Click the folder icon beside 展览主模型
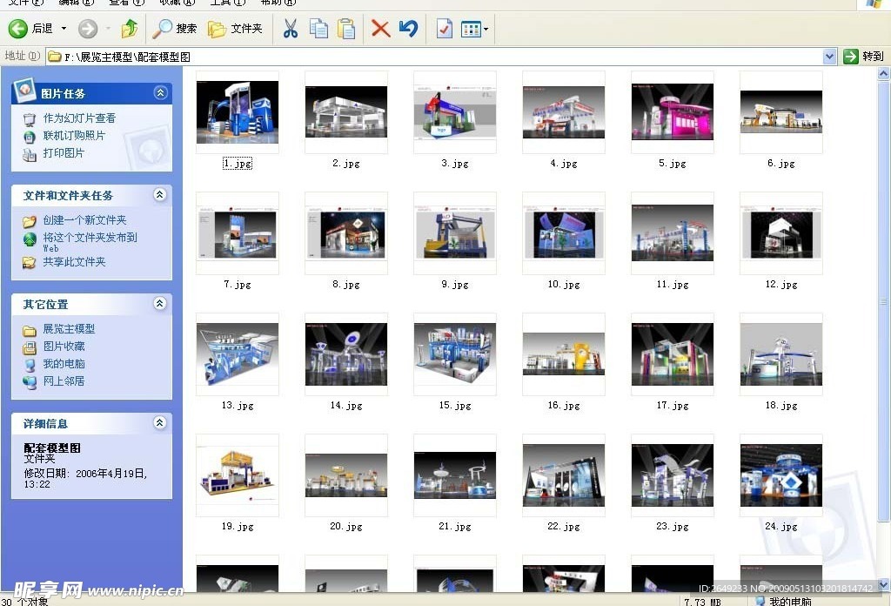Screen dimensions: 891x606 30,330
